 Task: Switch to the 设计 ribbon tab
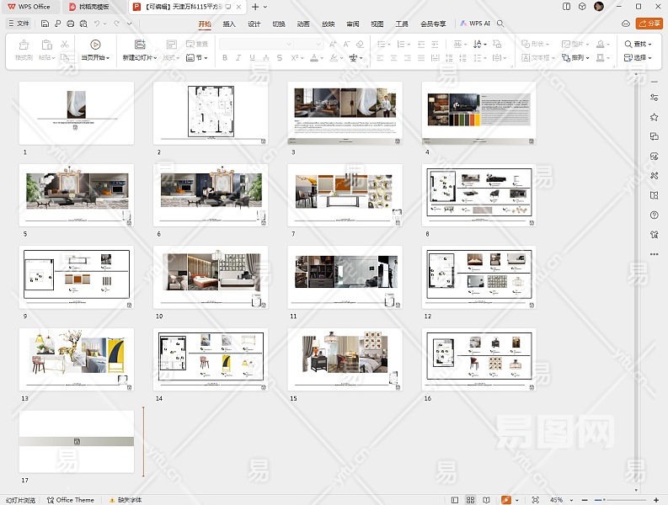point(254,24)
